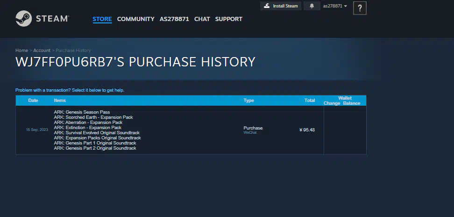Click the page title WJ7FF0PU6RB7'S PURCHASE HISTORY
The image size is (454, 217).
pyautogui.click(x=135, y=62)
